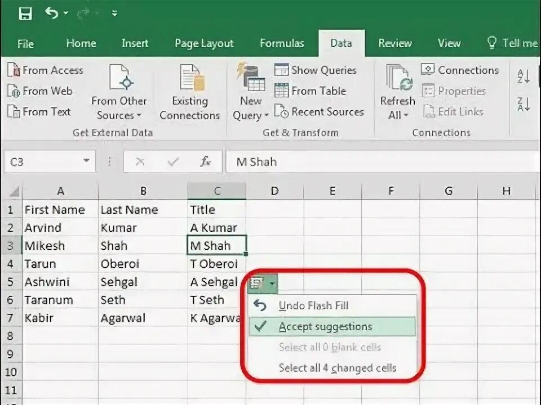Viewport: 541px width, 405px height.
Task: Open the Undo history dropdown arrow
Action: [x=66, y=13]
